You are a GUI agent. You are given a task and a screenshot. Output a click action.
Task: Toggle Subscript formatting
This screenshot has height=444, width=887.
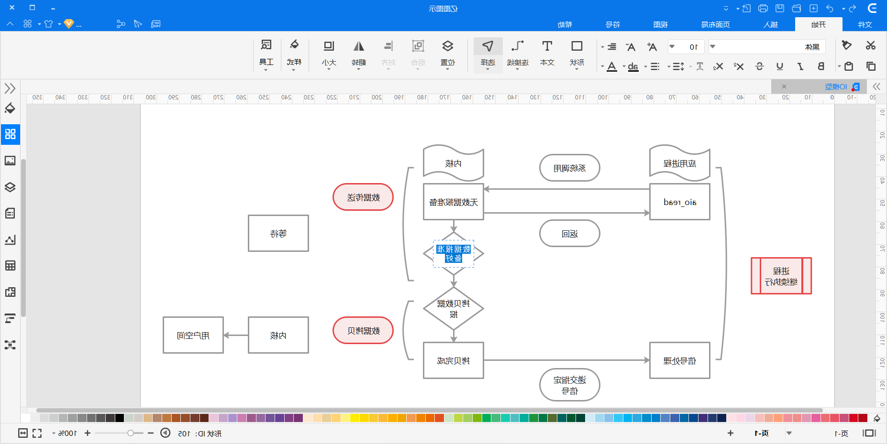pos(718,66)
